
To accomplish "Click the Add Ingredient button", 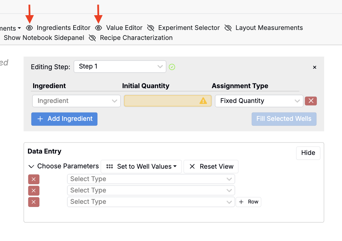I will pyautogui.click(x=64, y=119).
